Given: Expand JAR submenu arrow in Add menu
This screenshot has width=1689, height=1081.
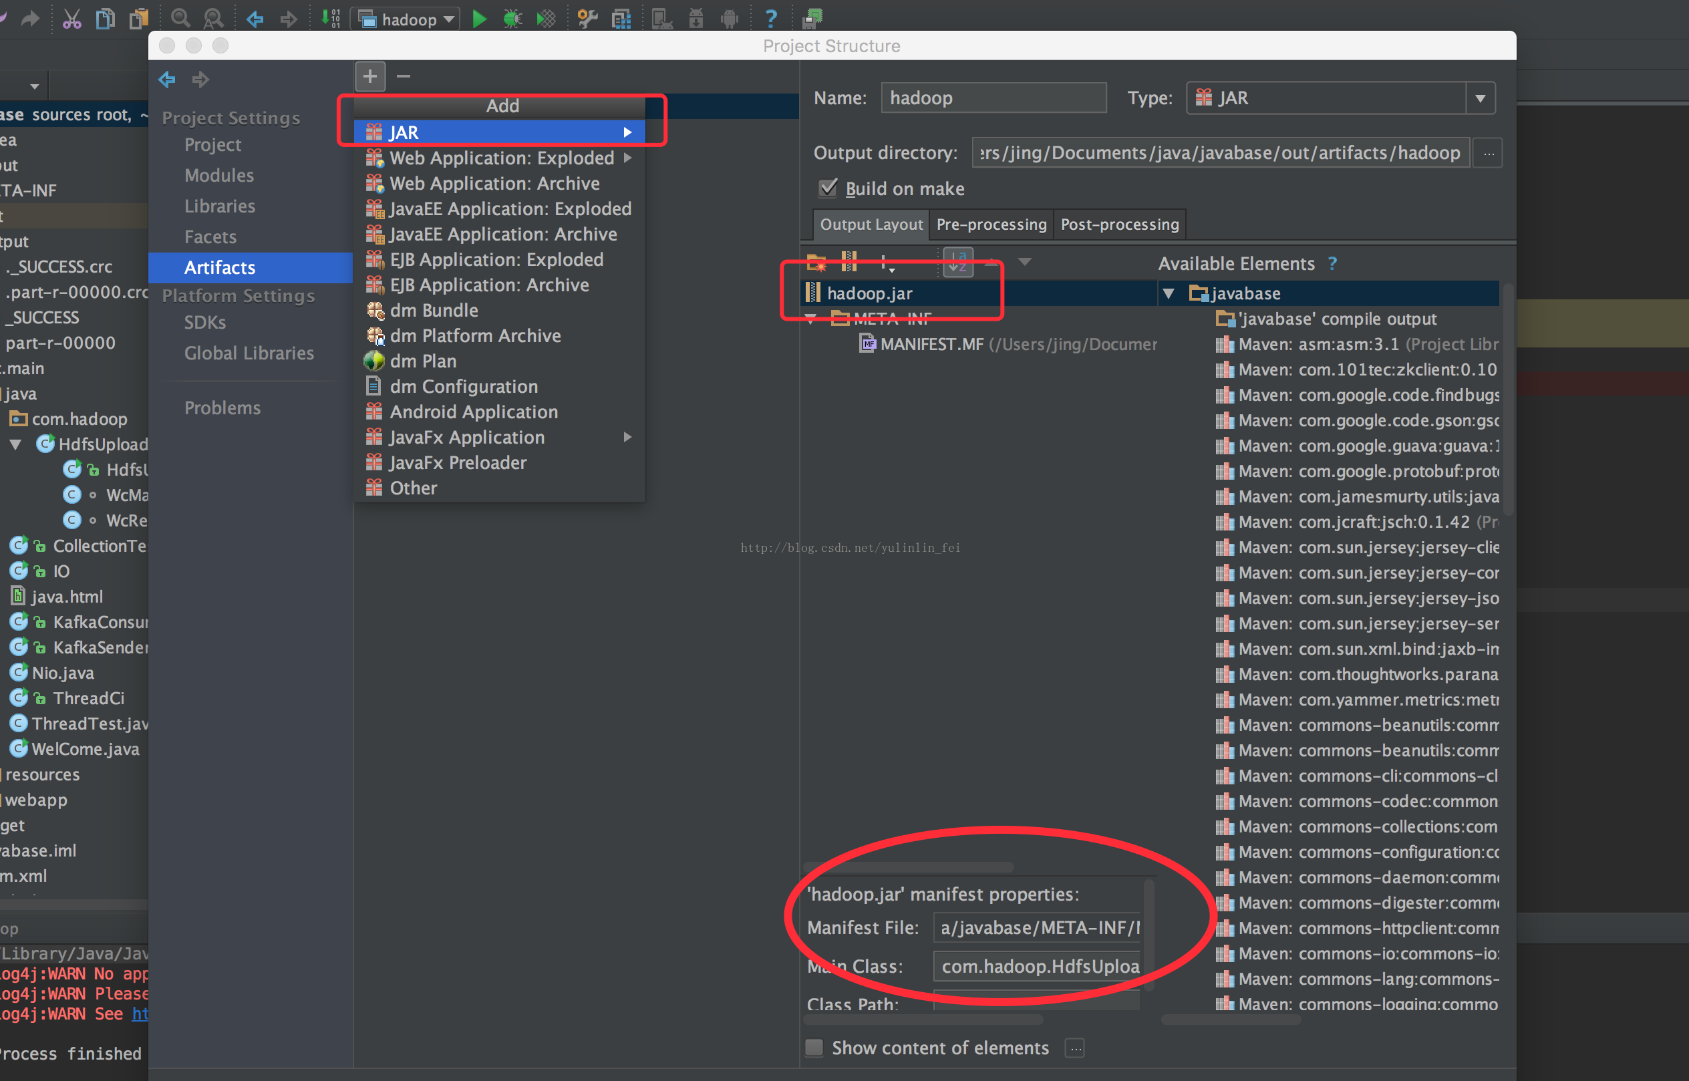Looking at the screenshot, I should (627, 132).
